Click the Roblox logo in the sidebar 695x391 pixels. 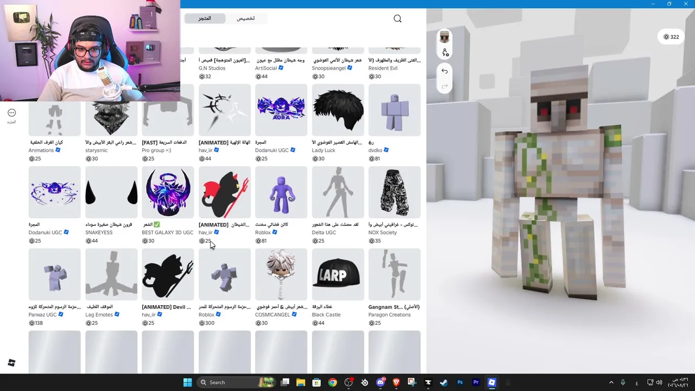click(11, 363)
